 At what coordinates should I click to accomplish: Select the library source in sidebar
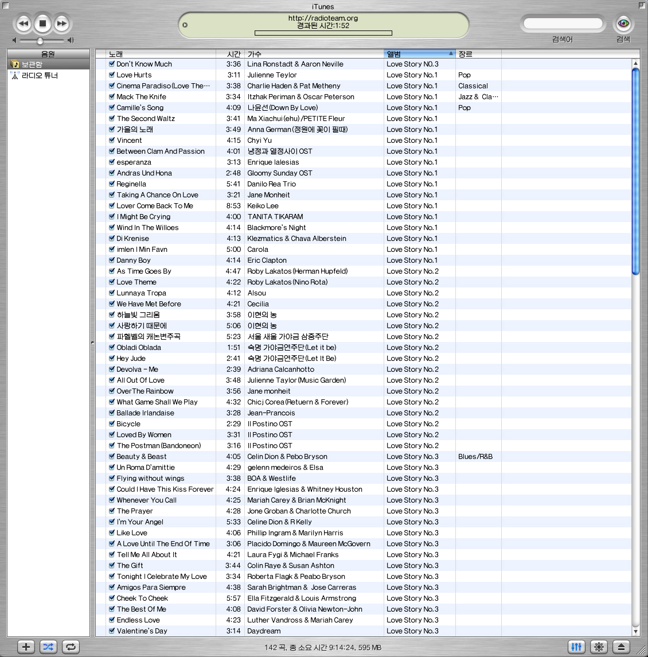tap(32, 64)
